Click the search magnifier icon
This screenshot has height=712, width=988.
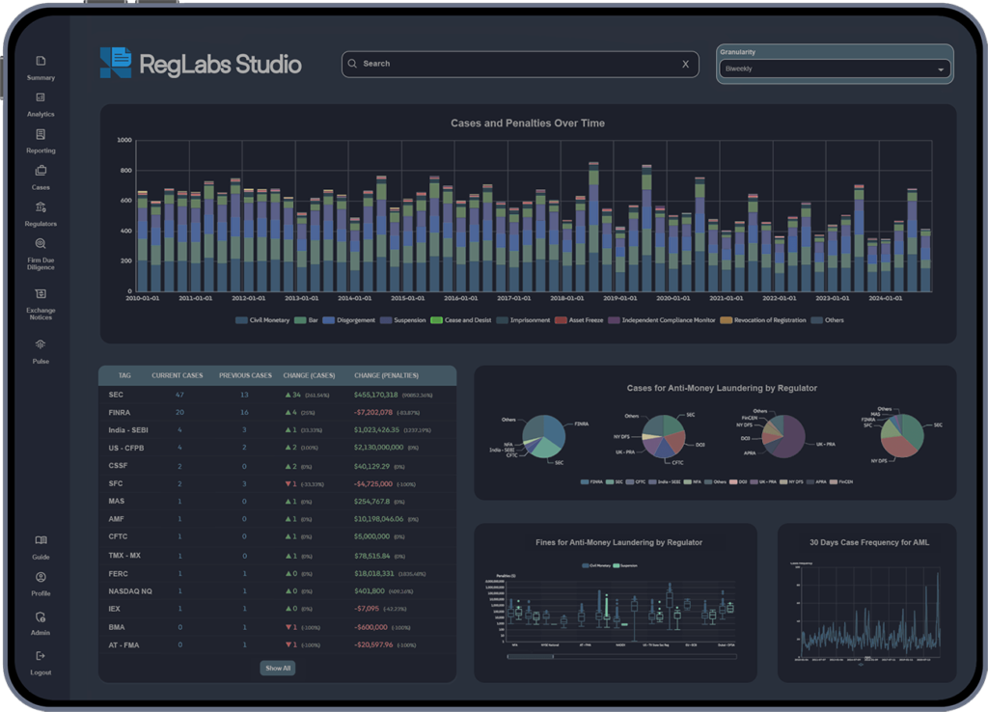click(352, 64)
